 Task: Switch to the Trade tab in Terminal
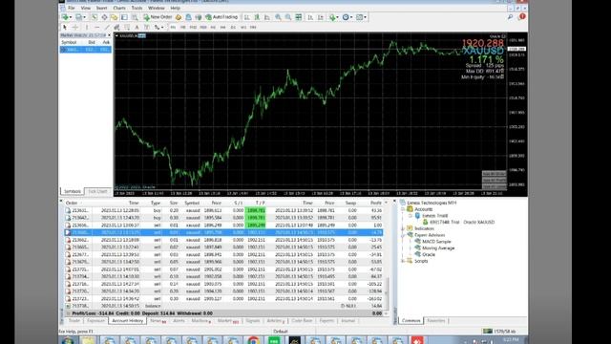(x=74, y=321)
